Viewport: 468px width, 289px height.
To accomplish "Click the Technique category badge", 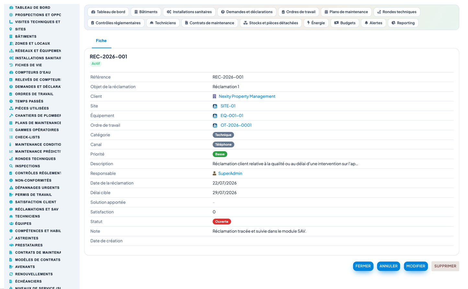I will (x=223, y=135).
